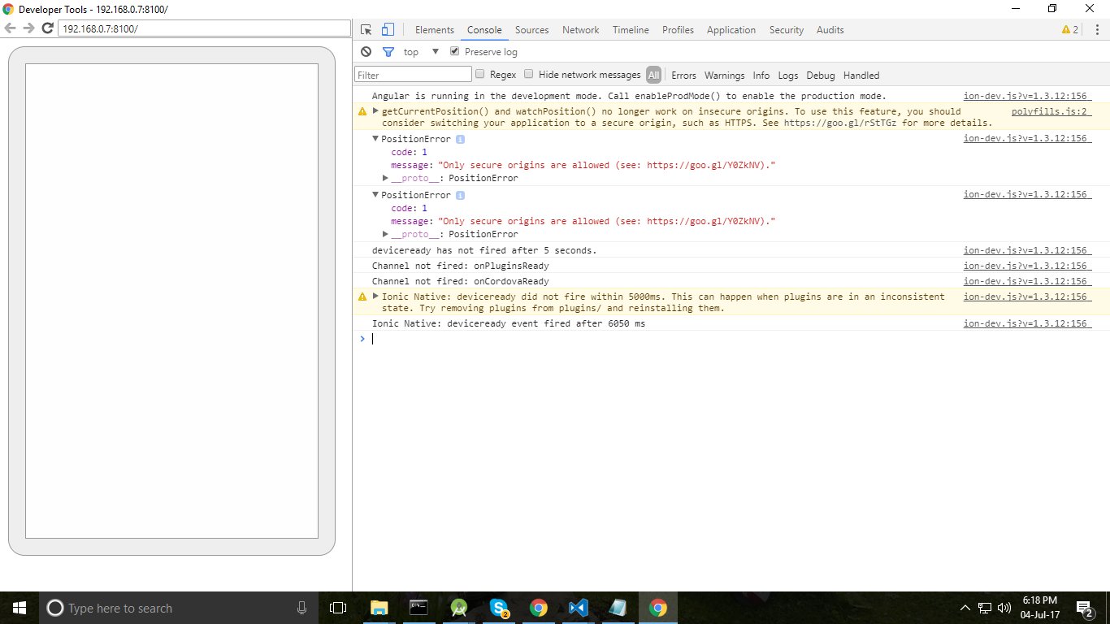Filter console by Logs
Screen dimensions: 1110x624
coord(788,75)
